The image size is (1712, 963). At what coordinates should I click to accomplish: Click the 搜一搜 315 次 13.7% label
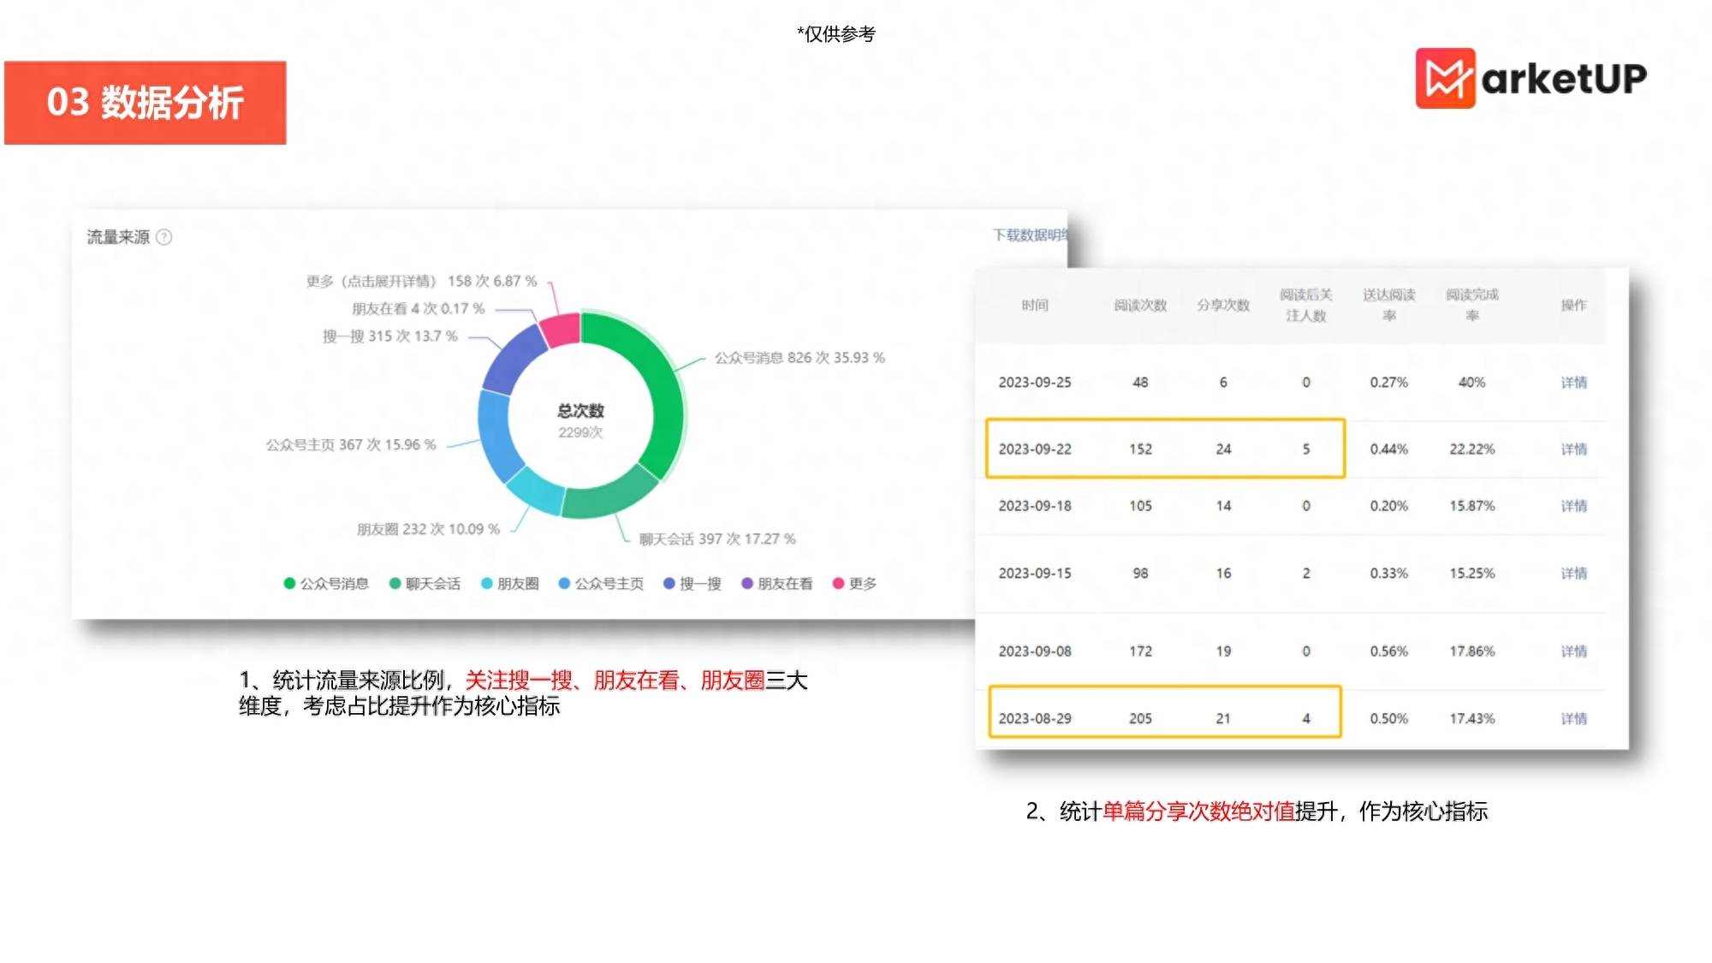[x=390, y=336]
